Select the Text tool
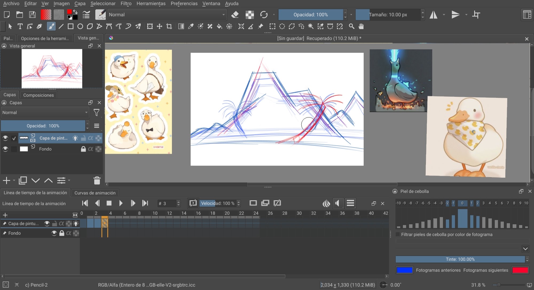The height and width of the screenshot is (290, 534). (x=20, y=26)
